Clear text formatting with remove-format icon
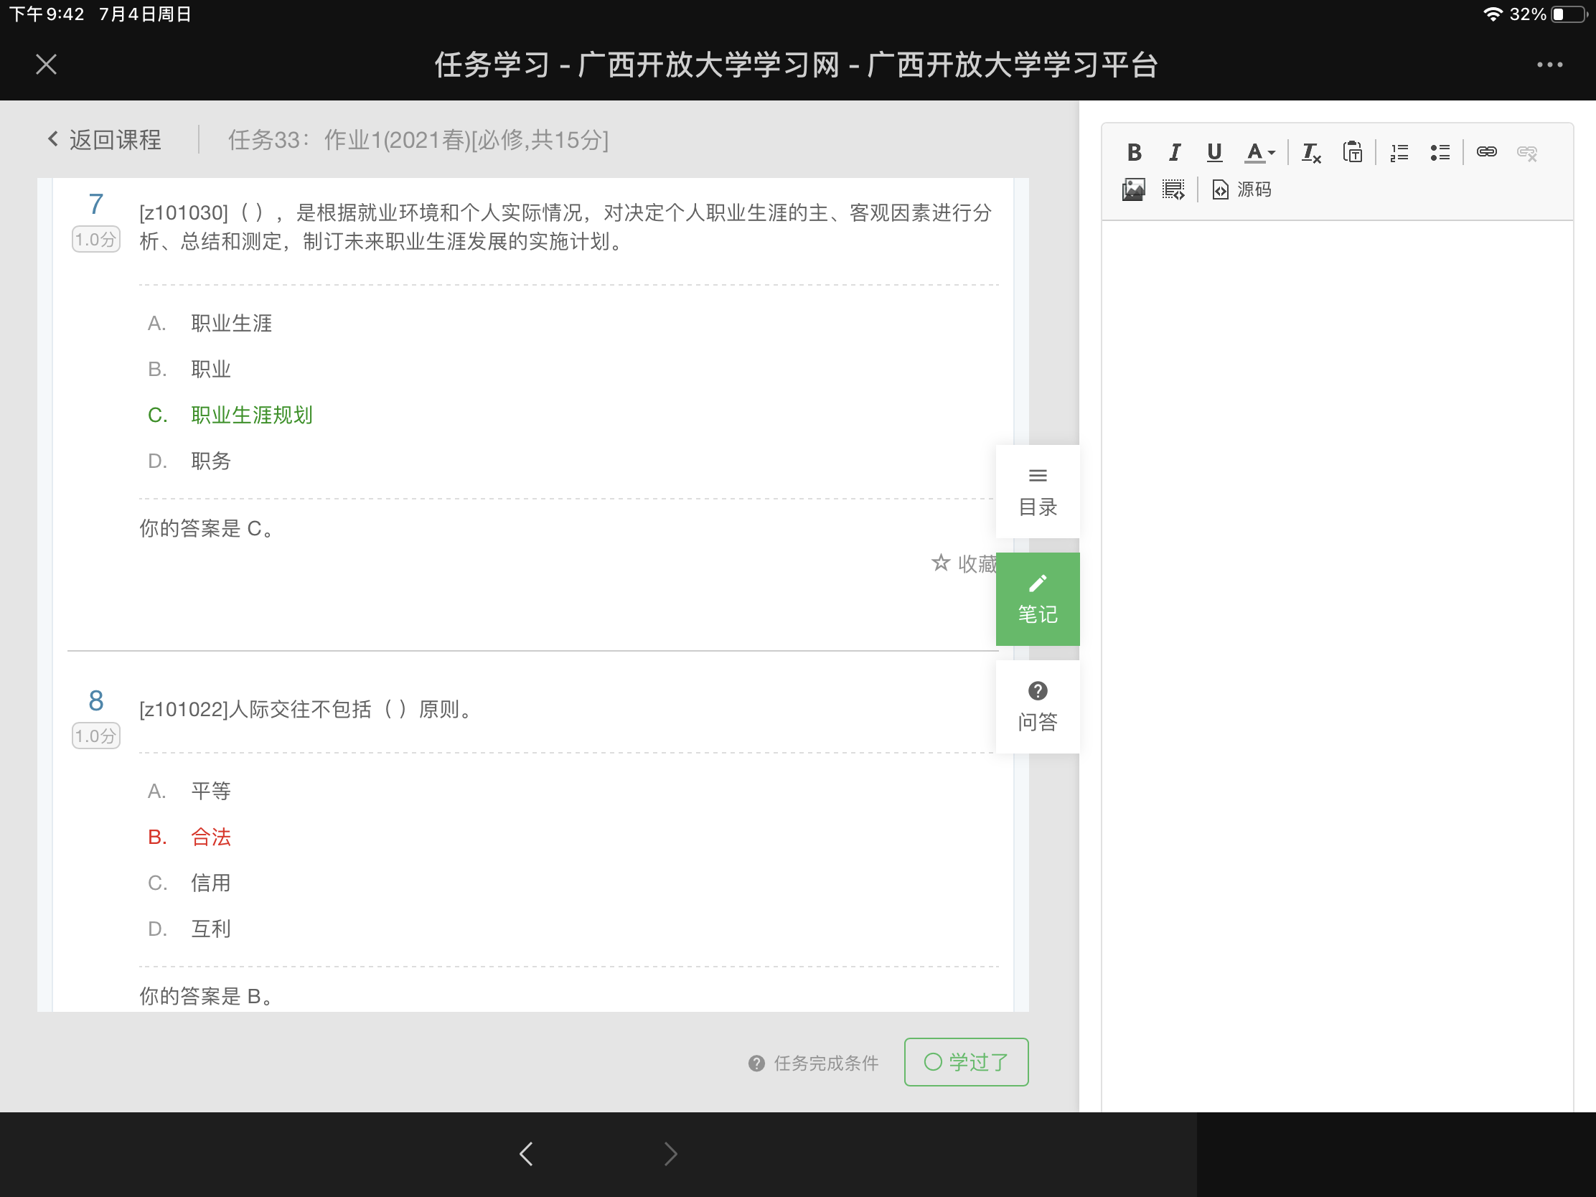The height and width of the screenshot is (1197, 1596). pos(1310,153)
